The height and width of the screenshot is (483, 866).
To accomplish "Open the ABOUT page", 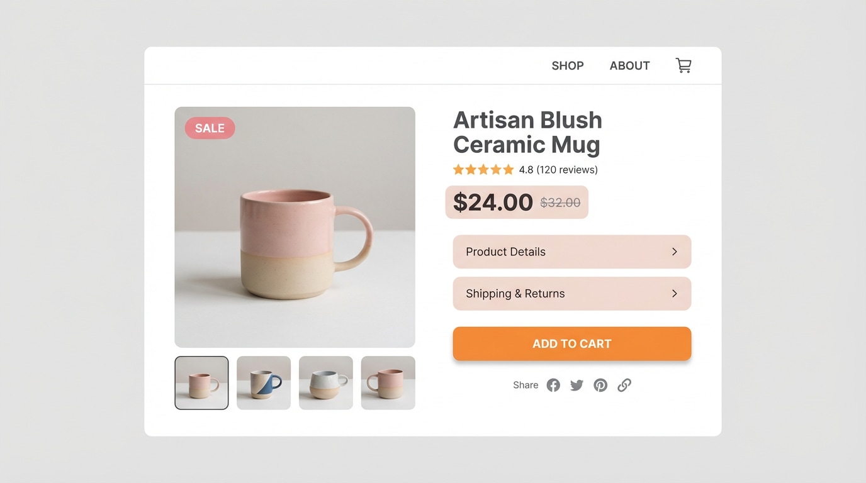I will (629, 65).
